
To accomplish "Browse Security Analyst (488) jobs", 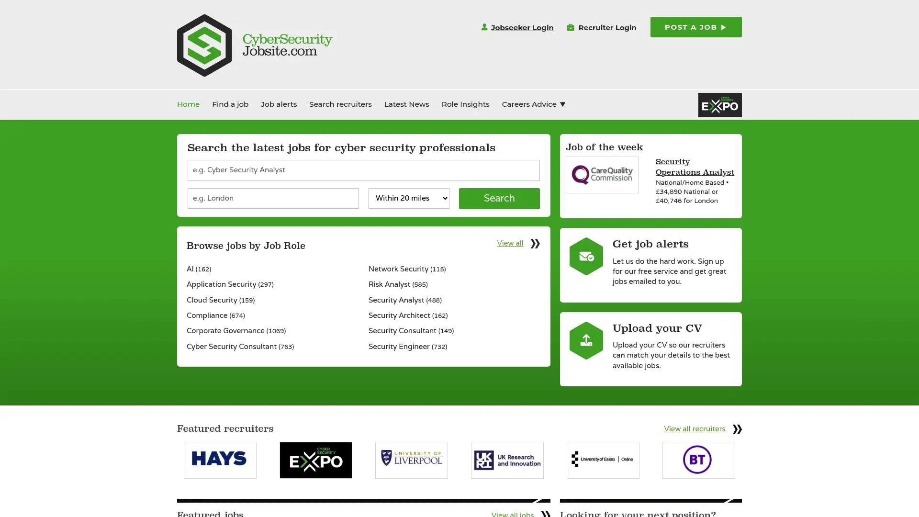I will [405, 300].
